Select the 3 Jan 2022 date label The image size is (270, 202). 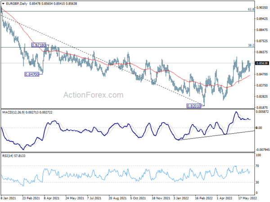click(181, 198)
